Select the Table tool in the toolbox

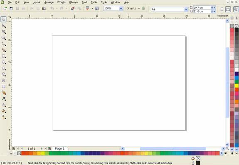(x=4, y=86)
